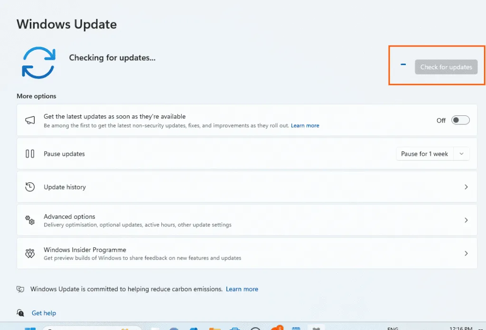
Task: Expand Update history using its right chevron
Action: 466,187
